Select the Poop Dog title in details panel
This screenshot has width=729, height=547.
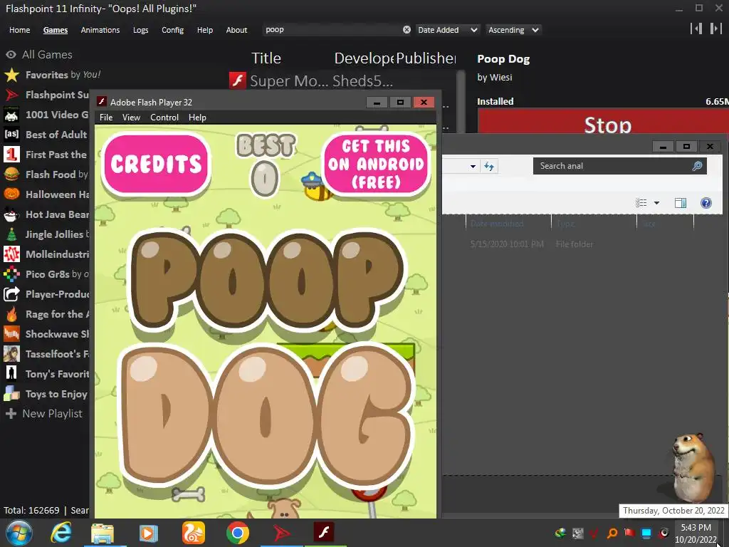pyautogui.click(x=503, y=59)
